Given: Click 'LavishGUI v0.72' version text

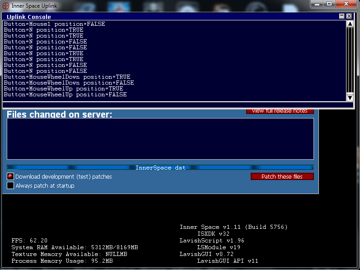Looking at the screenshot, I should [x=206, y=254].
